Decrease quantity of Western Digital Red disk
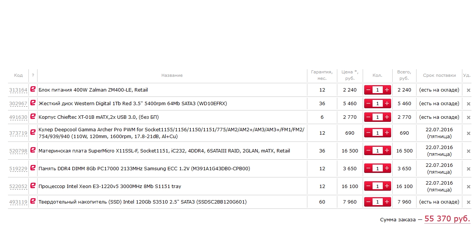The width and height of the screenshot is (476, 227). 368,104
